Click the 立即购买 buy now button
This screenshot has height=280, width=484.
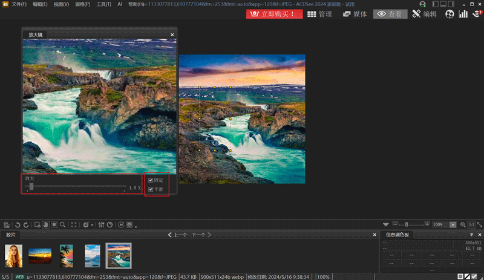click(274, 14)
